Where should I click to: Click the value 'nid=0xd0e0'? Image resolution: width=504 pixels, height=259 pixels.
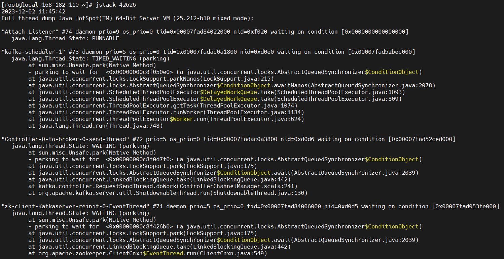[x=257, y=52]
